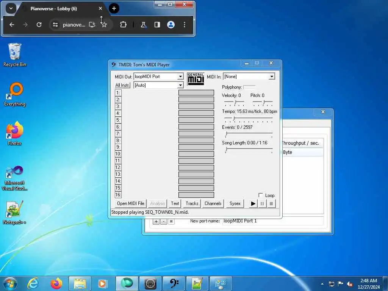Image resolution: width=388 pixels, height=291 pixels.
Task: Pause playback in TMIDI player
Action: pyautogui.click(x=262, y=203)
